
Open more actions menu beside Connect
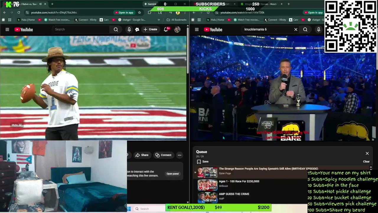pyautogui.click(x=179, y=155)
